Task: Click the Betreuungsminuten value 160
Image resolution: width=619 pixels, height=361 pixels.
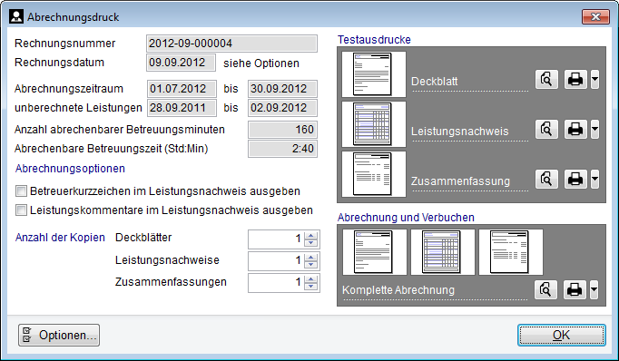Action: (282, 130)
